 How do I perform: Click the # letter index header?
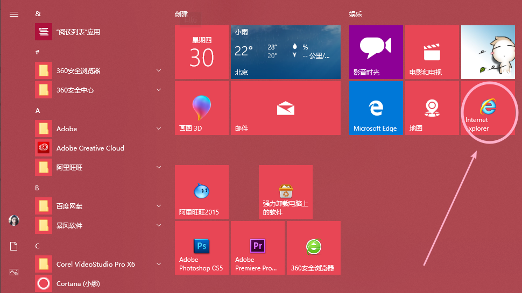click(x=37, y=52)
